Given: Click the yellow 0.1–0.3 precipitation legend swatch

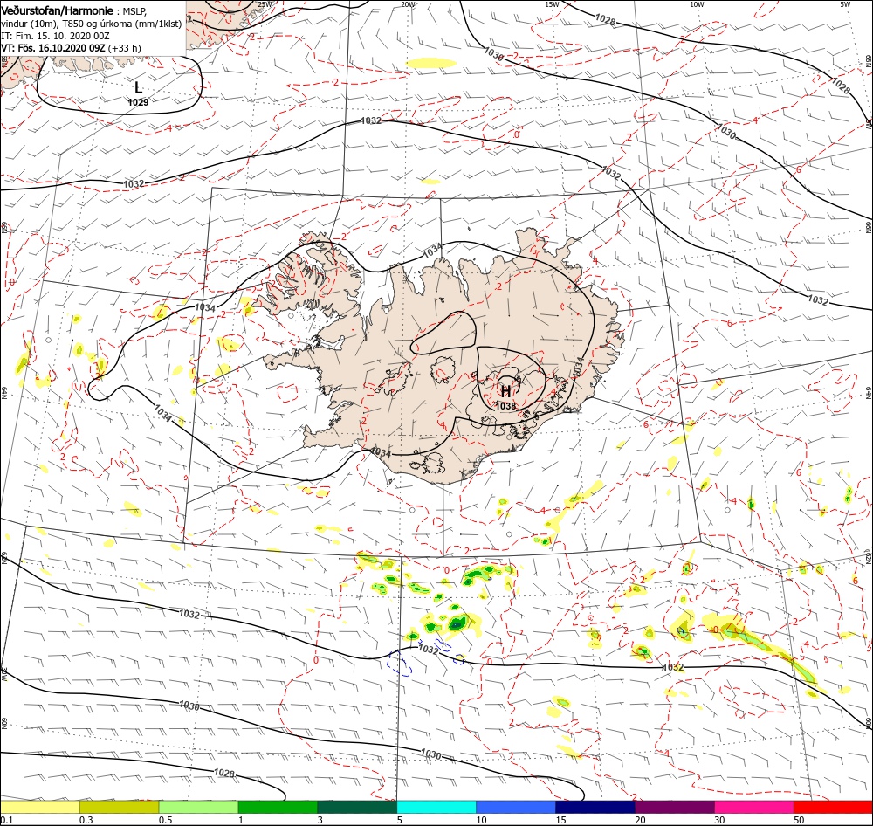Looking at the screenshot, I should 39,807.
